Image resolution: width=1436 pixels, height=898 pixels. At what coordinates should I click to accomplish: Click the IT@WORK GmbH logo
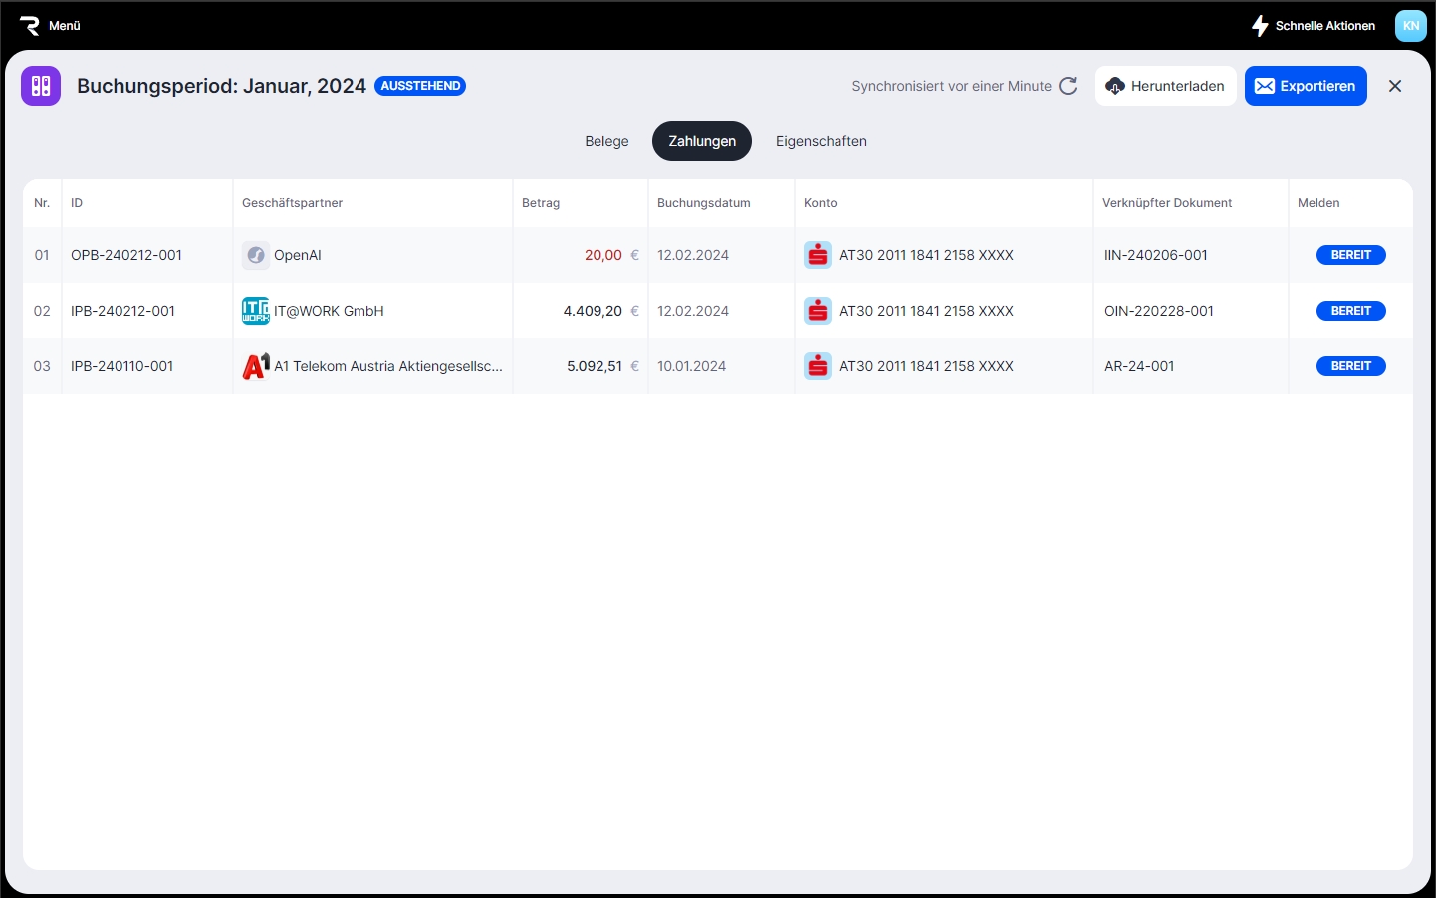tap(256, 311)
